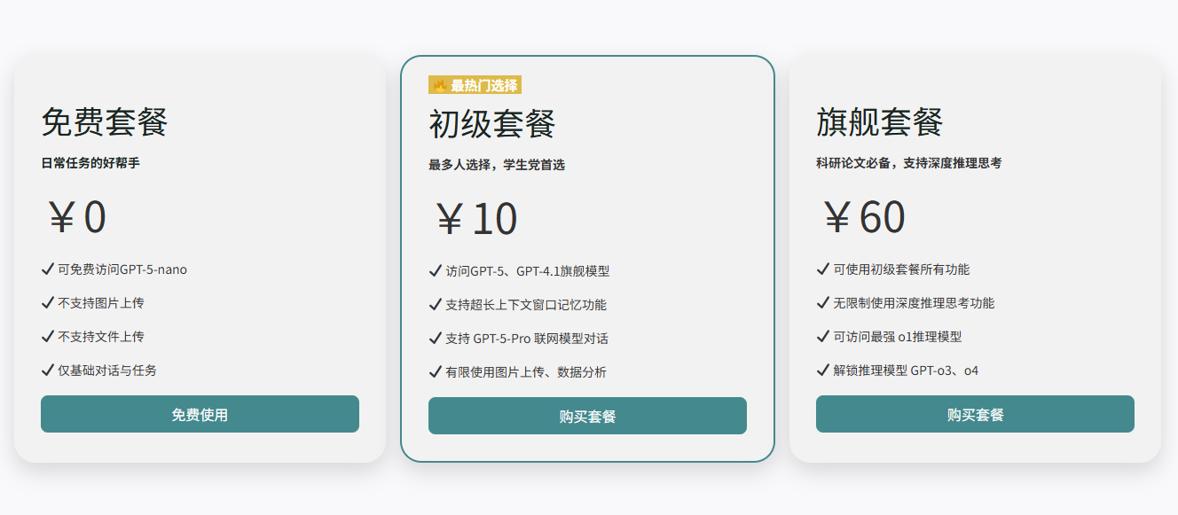Click checkmark beside 可使用初级套餐所有功能

click(823, 269)
